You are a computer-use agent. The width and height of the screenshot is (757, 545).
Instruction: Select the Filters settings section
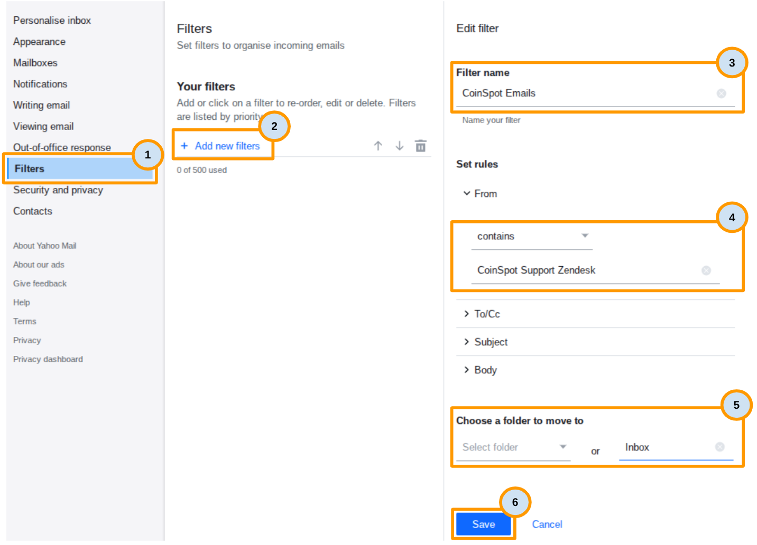(80, 168)
